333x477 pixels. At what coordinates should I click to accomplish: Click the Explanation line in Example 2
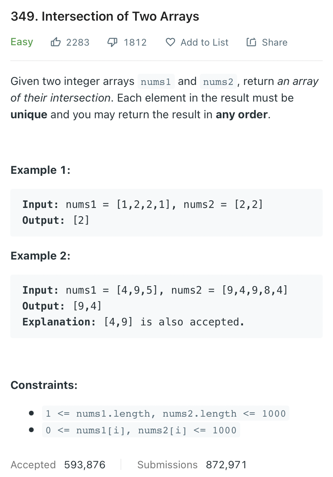click(x=133, y=321)
